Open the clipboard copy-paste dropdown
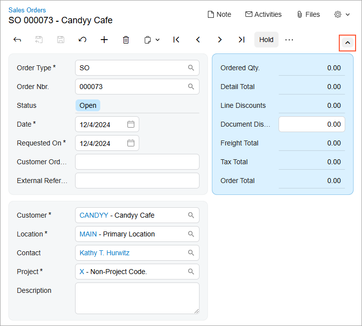Screen dimensions: 362x326 coord(152,40)
